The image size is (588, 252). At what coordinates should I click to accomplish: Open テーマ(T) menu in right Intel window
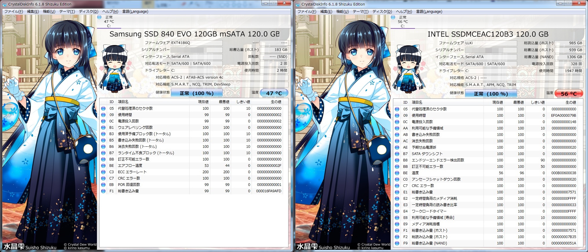(360, 12)
